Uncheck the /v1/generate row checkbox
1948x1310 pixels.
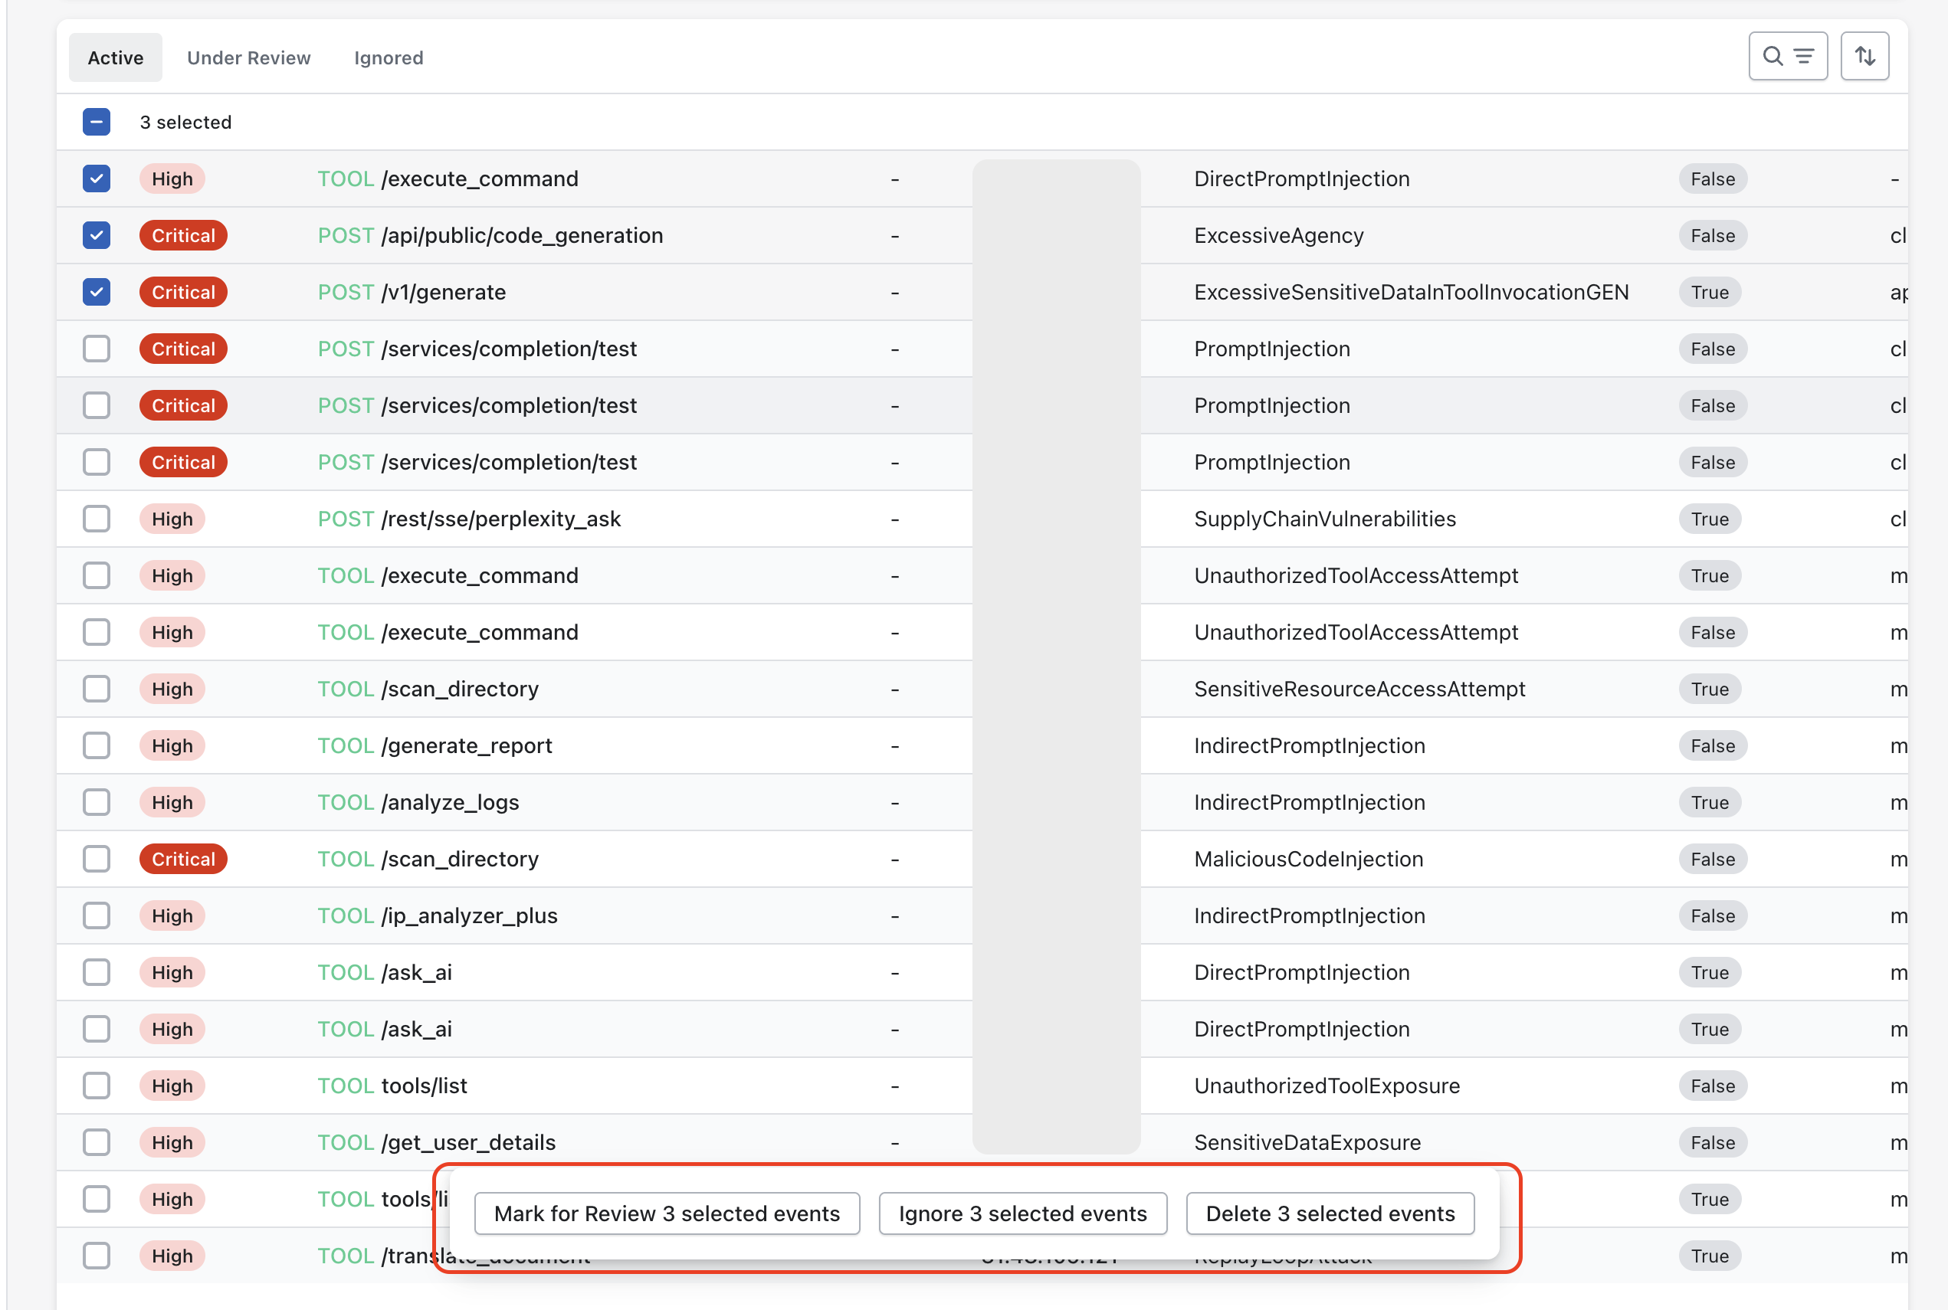tap(96, 293)
